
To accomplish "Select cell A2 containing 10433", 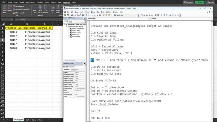I will [11, 32].
